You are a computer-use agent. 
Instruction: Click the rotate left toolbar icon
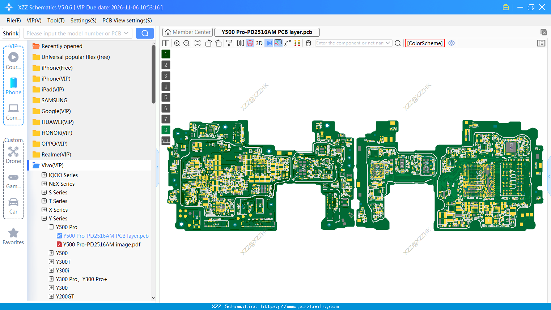209,43
